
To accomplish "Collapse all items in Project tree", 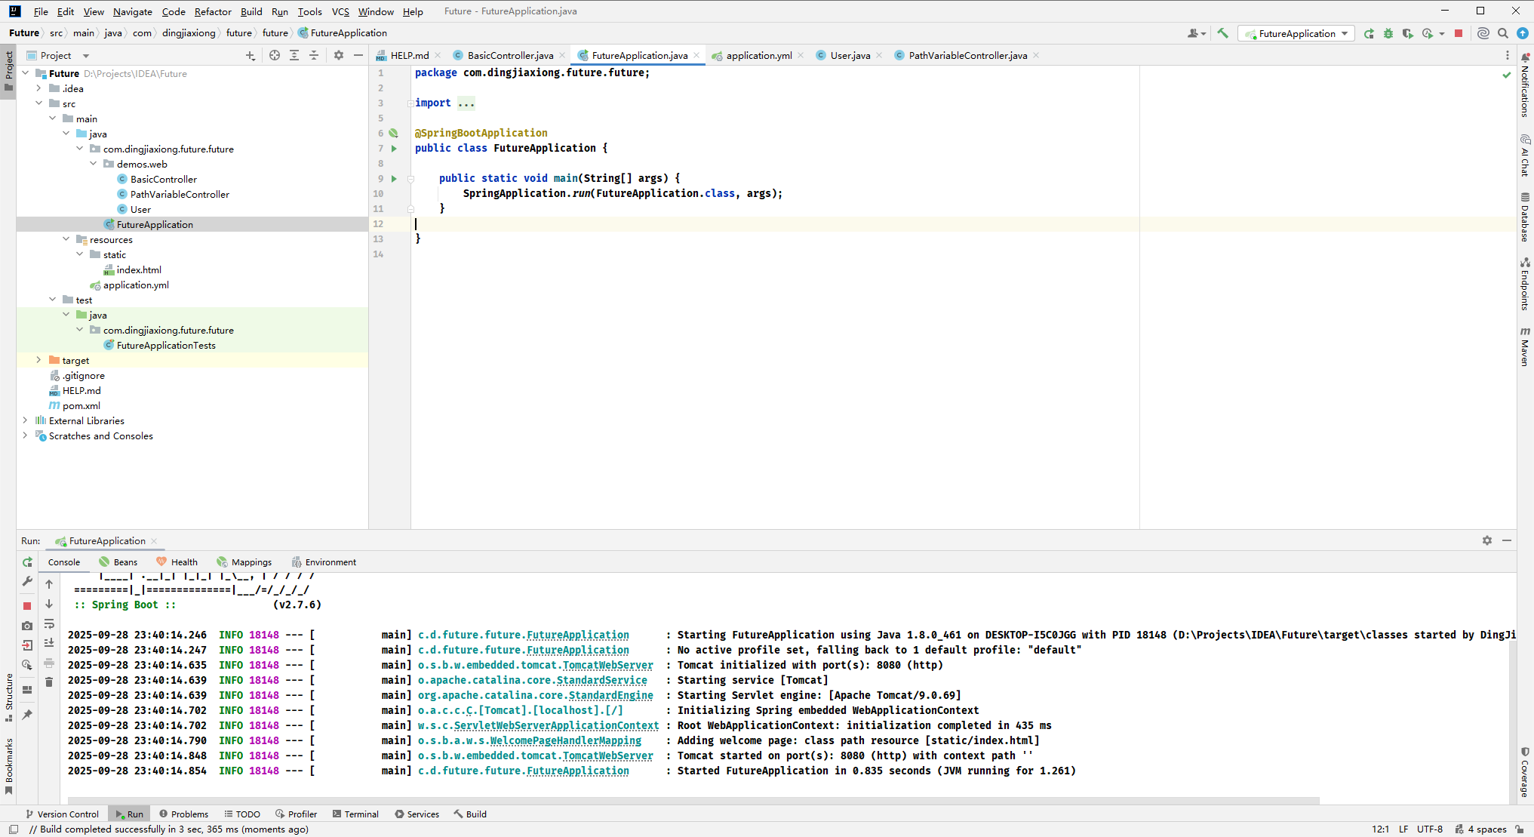I will click(314, 55).
